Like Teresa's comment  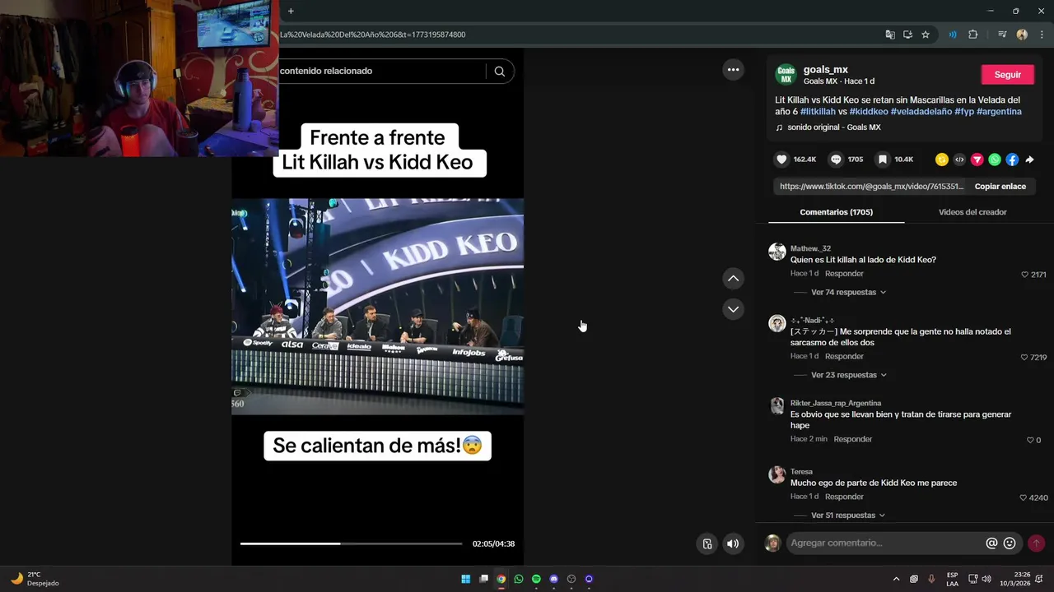tap(1024, 498)
